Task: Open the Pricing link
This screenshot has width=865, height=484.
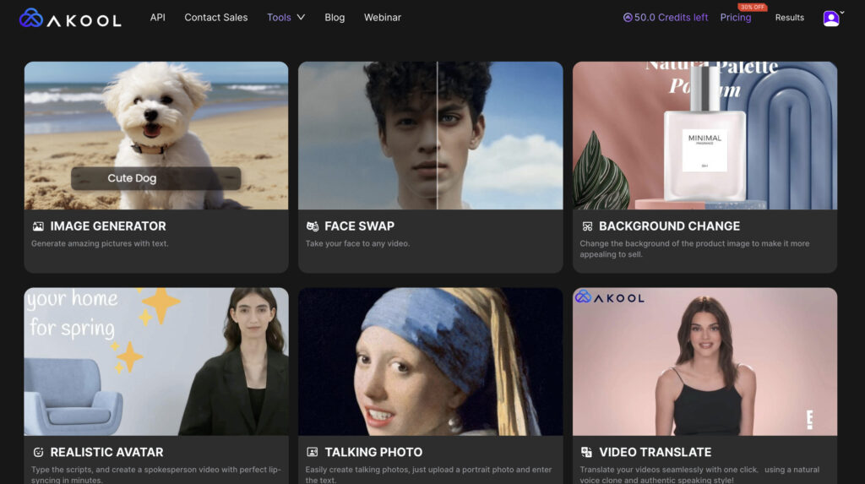Action: pyautogui.click(x=736, y=18)
